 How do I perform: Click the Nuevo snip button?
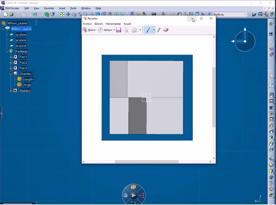(89, 30)
